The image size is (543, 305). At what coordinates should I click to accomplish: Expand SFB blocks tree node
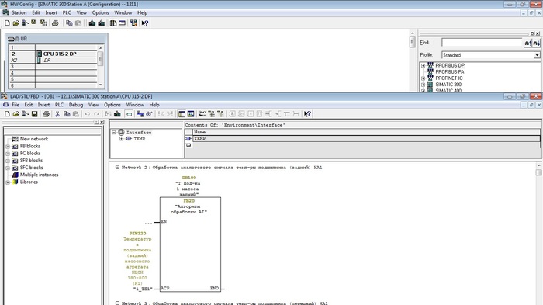[8, 161]
